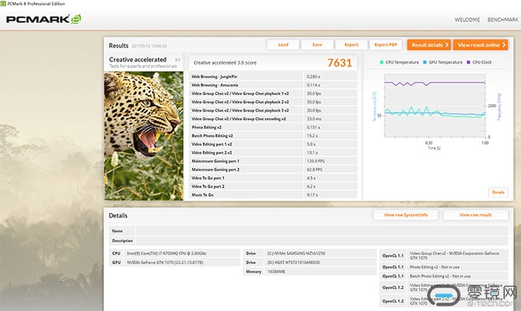Image resolution: width=521 pixels, height=311 pixels.
Task: Select Mainstream Gaming part 2 row
Action: tap(273, 169)
